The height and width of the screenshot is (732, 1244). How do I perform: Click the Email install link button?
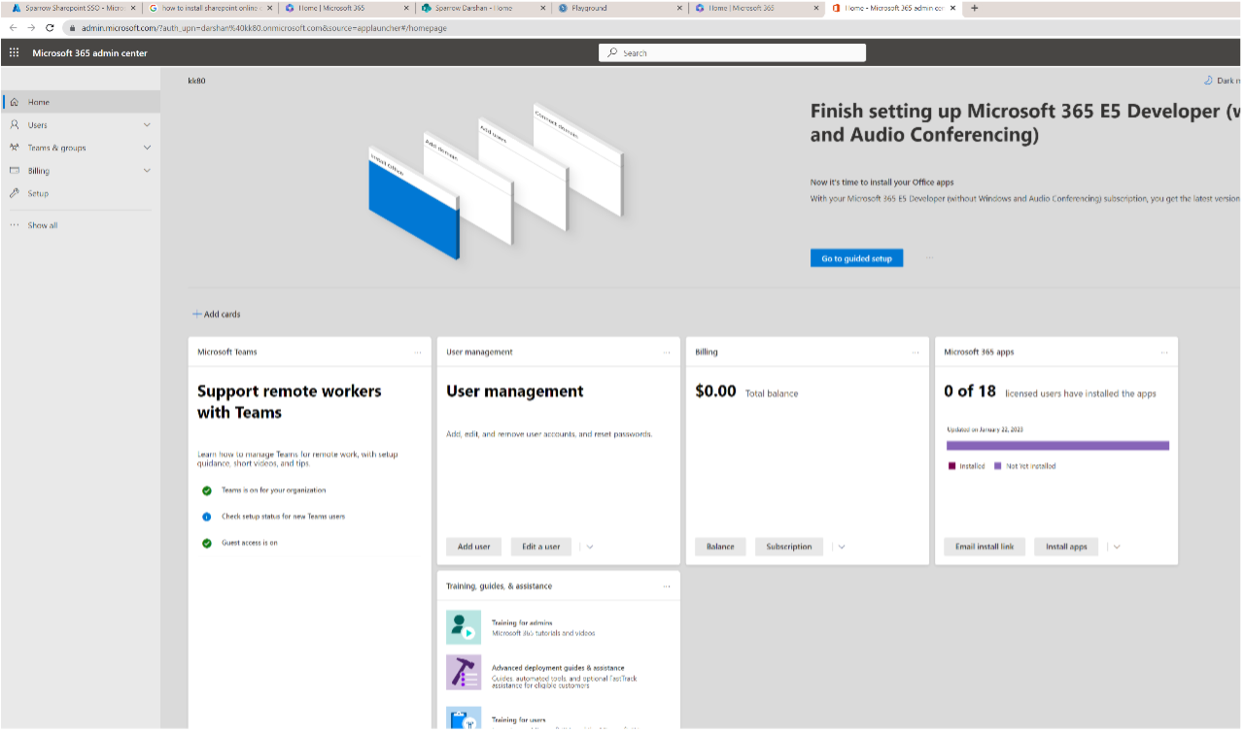click(x=984, y=547)
